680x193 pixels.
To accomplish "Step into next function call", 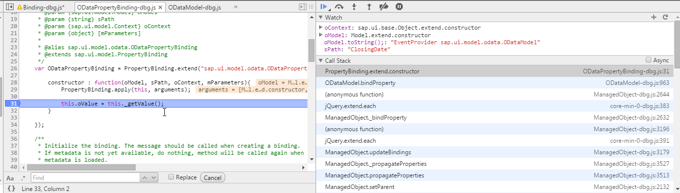I will 354,7.
